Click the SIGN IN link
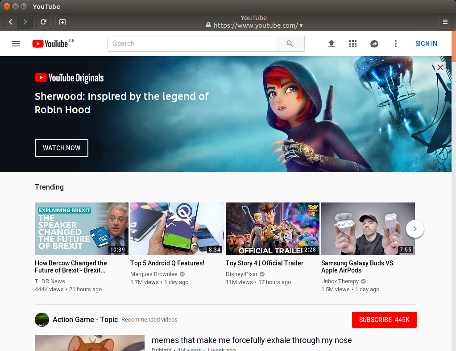The image size is (456, 351). 426,44
